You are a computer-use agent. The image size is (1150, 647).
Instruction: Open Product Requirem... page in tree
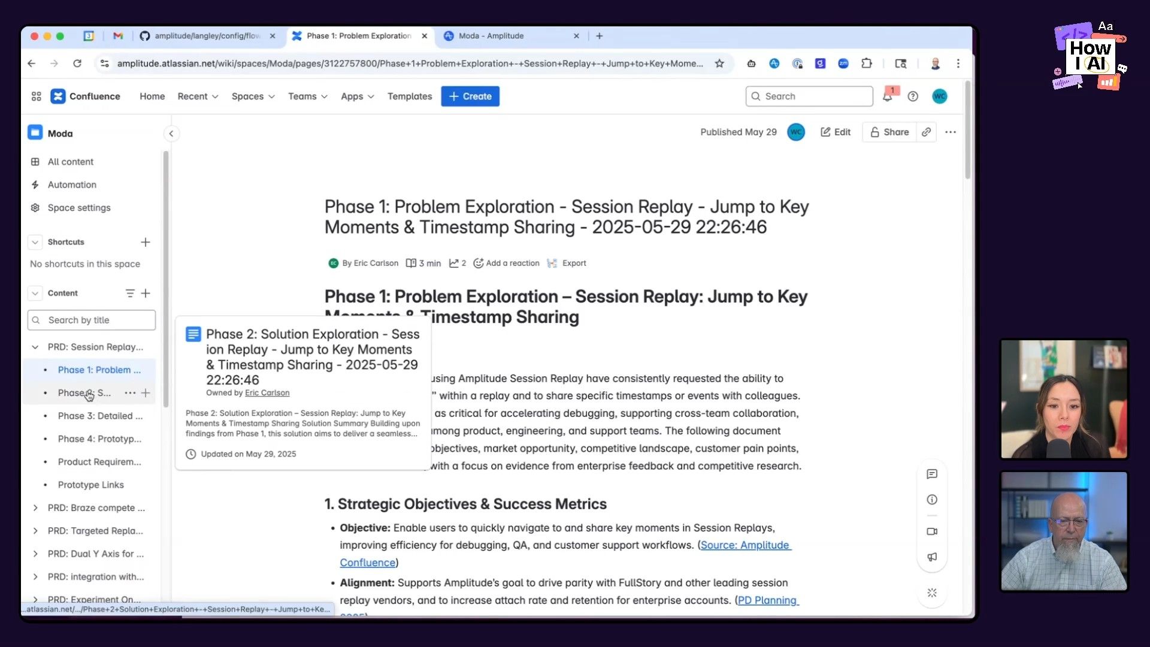point(99,462)
